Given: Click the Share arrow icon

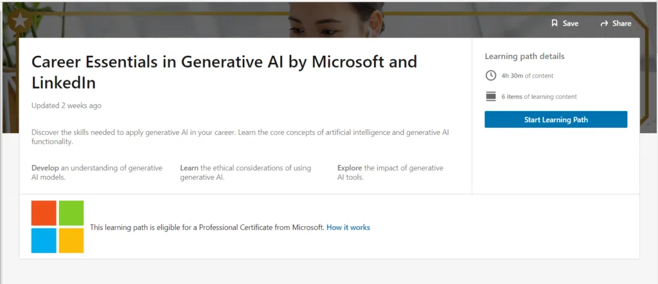Looking at the screenshot, I should pos(604,24).
